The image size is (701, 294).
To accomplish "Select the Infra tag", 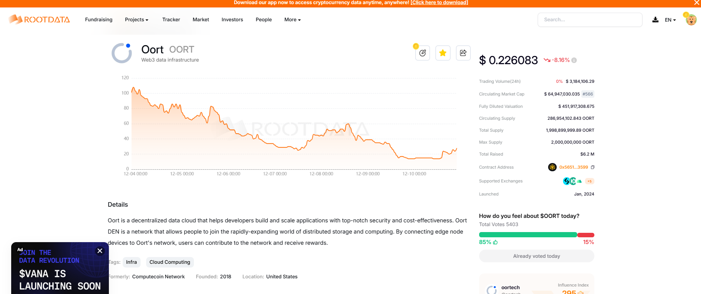I will tap(131, 262).
